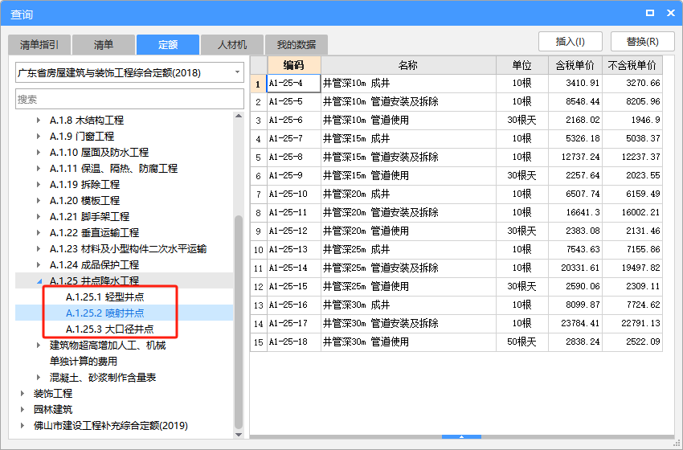Select code cell A1-25-13
Image resolution: width=683 pixels, height=450 pixels.
pos(294,250)
